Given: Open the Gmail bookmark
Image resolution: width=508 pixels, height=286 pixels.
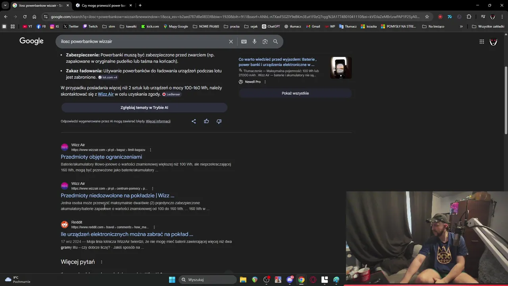Looking at the screenshot, I should (313, 27).
